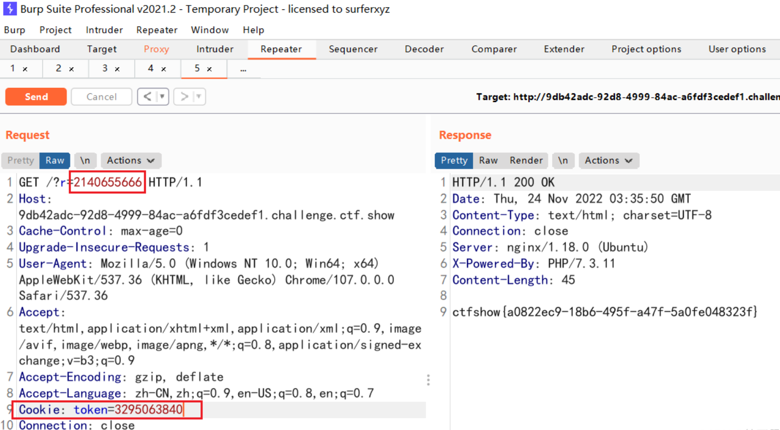Image resolution: width=780 pixels, height=430 pixels.
Task: Switch to the Decoder tab
Action: [x=424, y=49]
